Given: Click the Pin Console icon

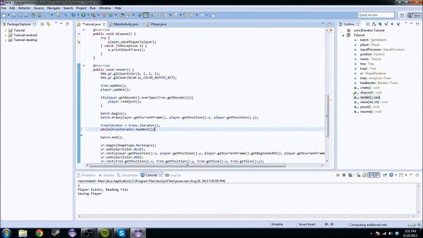Looking at the screenshot, I should point(385,175).
